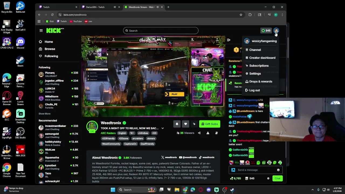Toggle the heart follow button
Image resolution: width=345 pixels, height=194 pixels.
(x=185, y=124)
